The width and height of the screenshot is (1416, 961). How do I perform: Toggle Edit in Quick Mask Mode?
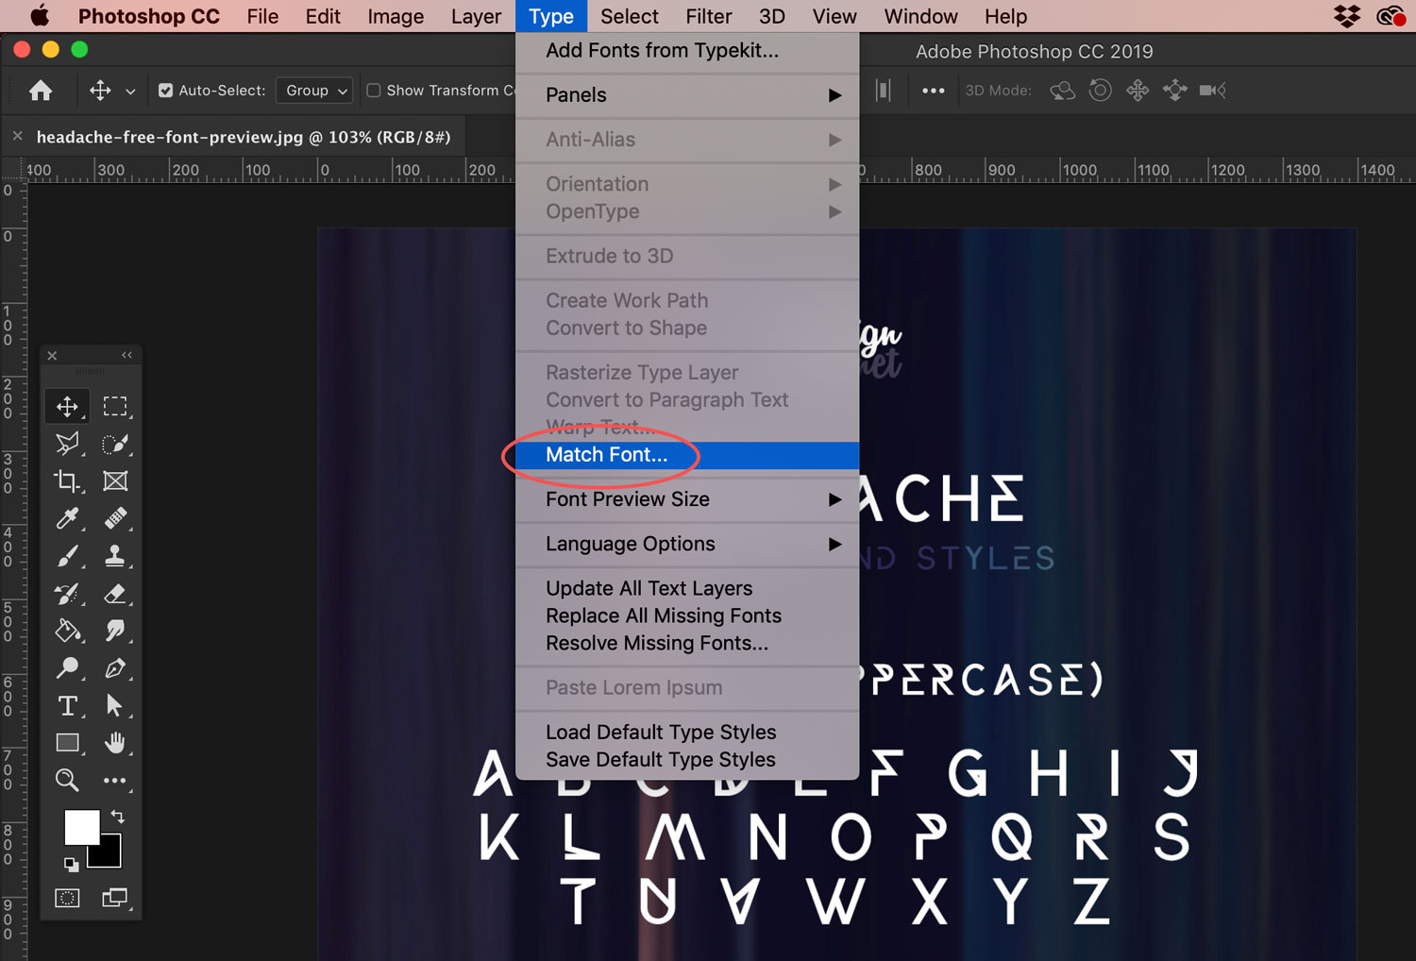point(66,898)
